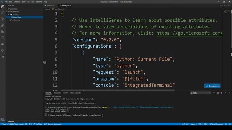
Task: Close the terminal panel
Action: click(x=229, y=93)
